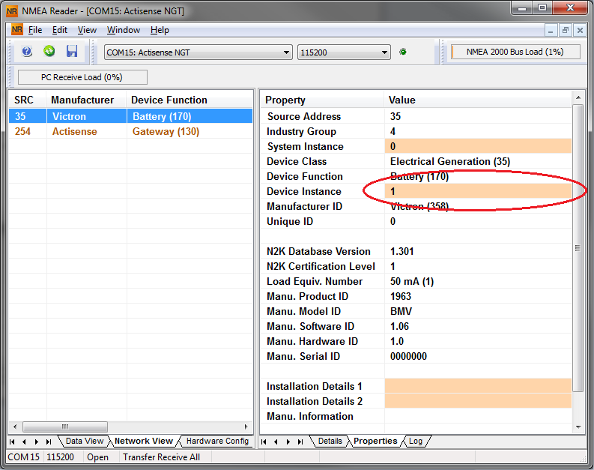Viewport: 594px width, 470px height.
Task: Jump to last tab in right pane
Action: click(x=301, y=442)
